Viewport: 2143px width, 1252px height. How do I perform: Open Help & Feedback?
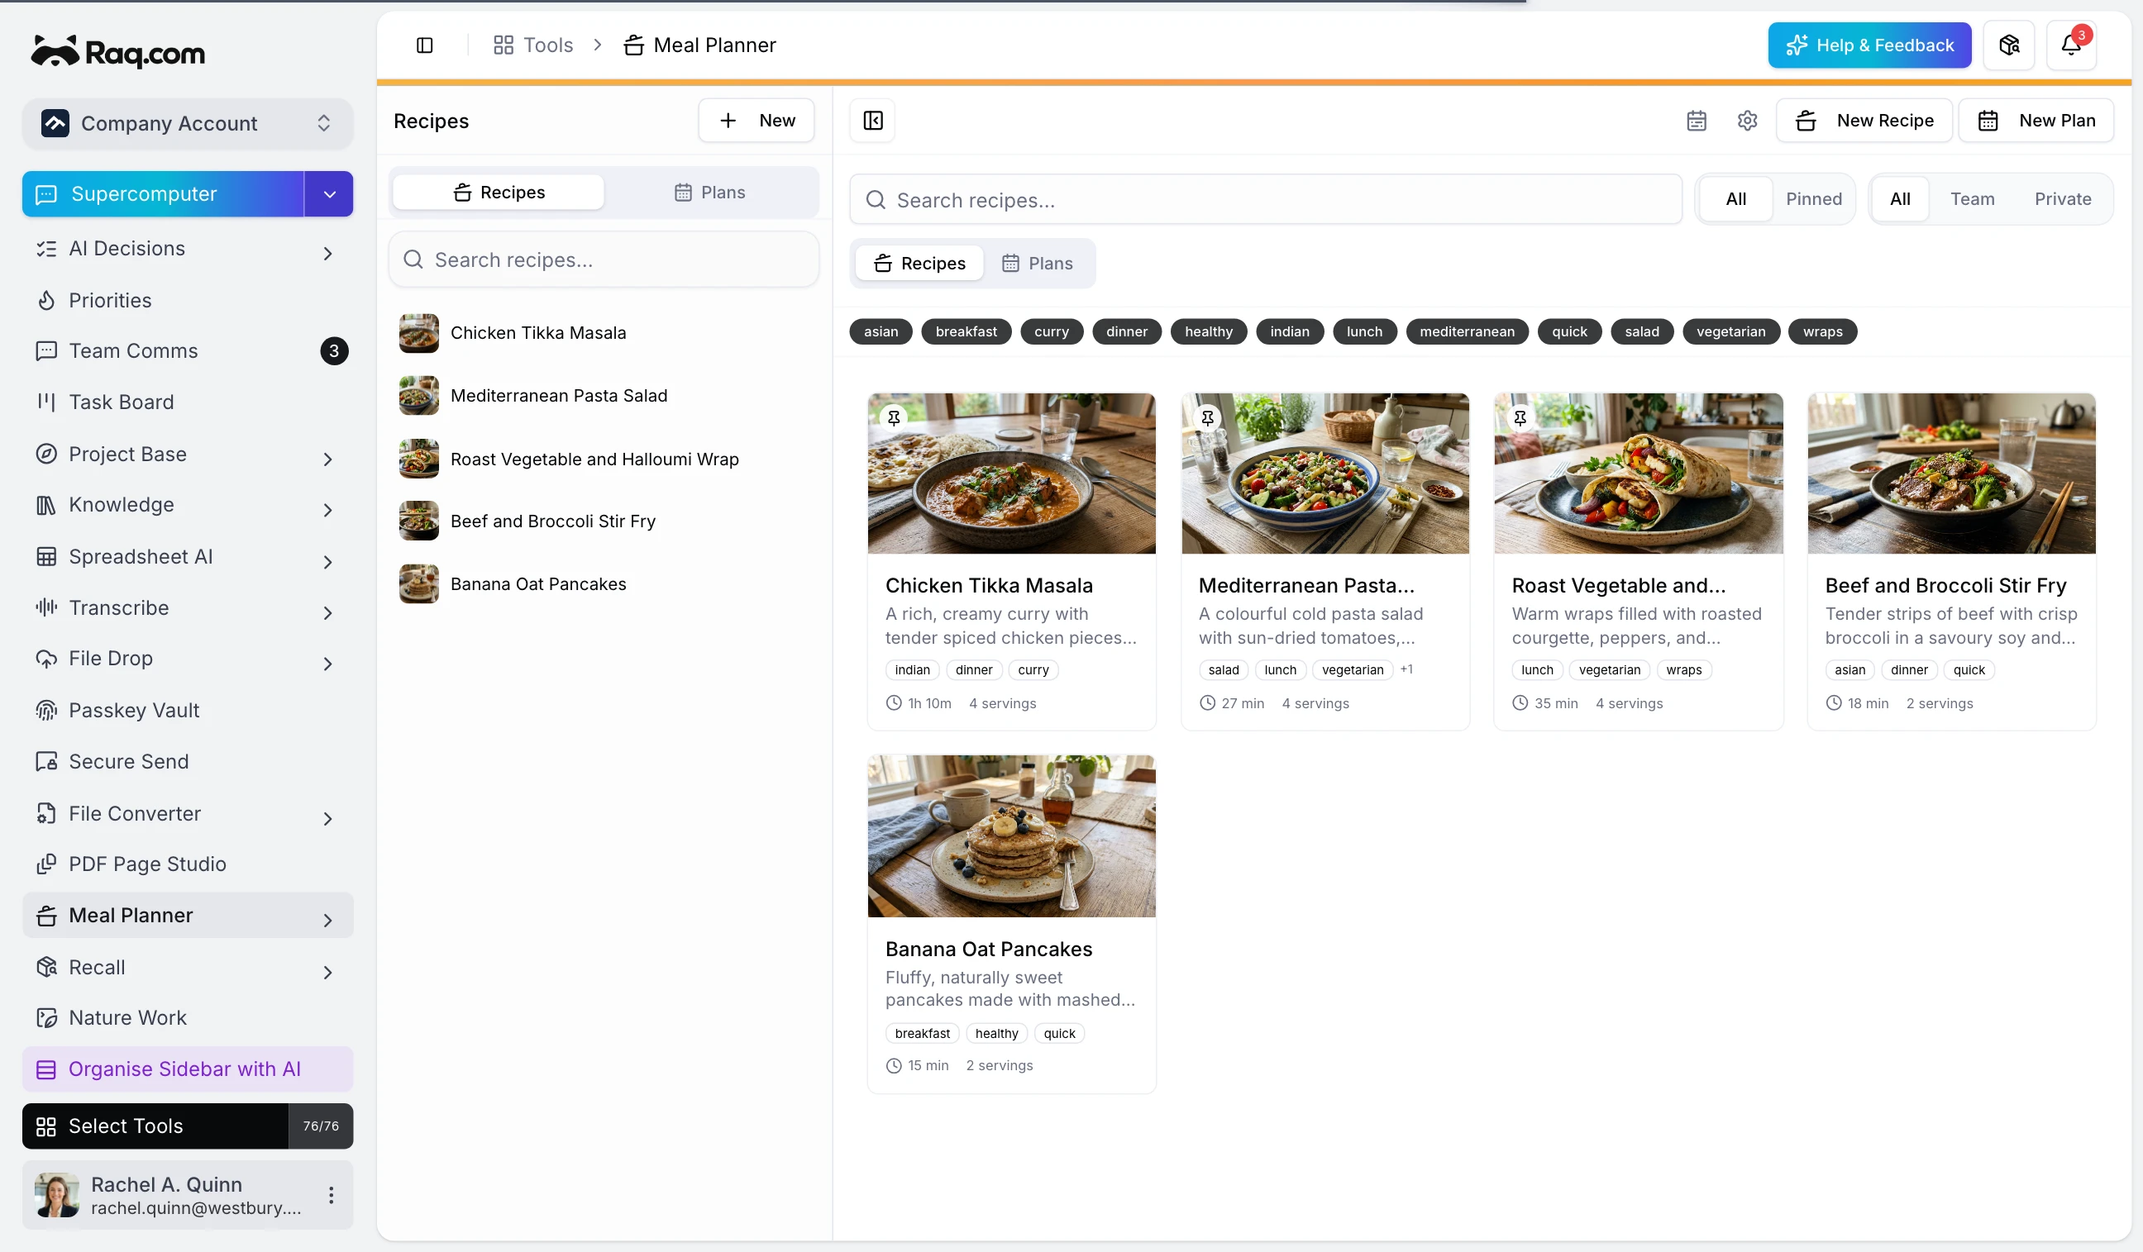coord(1869,45)
